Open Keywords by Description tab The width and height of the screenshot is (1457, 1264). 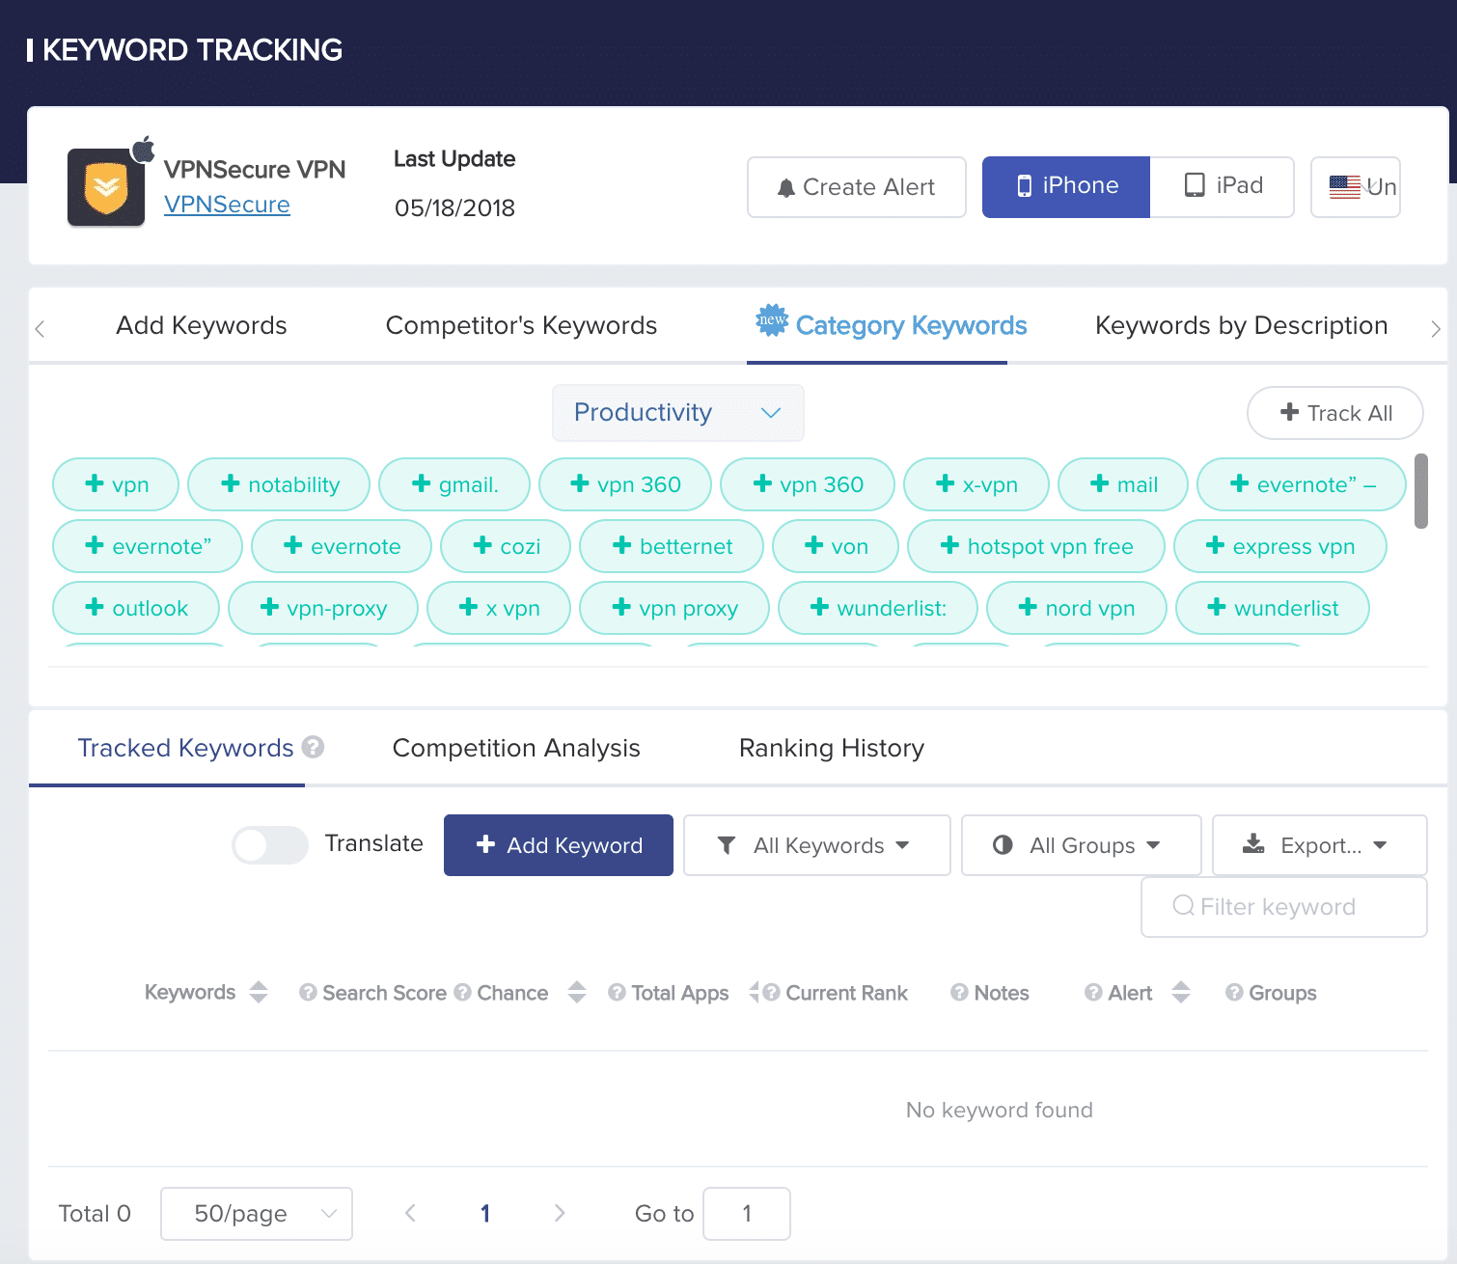point(1242,325)
